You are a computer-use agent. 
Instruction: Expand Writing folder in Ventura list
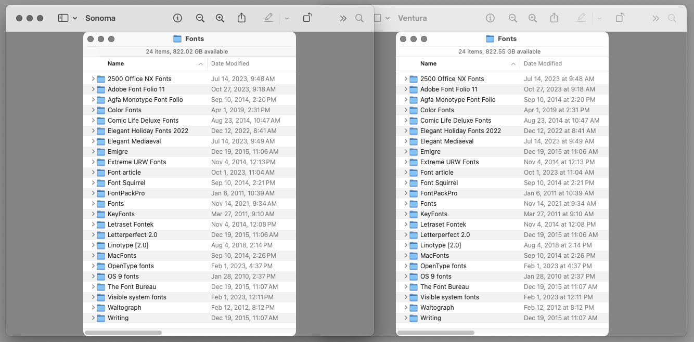pos(405,318)
